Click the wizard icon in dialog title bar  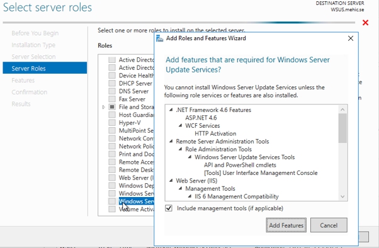(x=159, y=38)
